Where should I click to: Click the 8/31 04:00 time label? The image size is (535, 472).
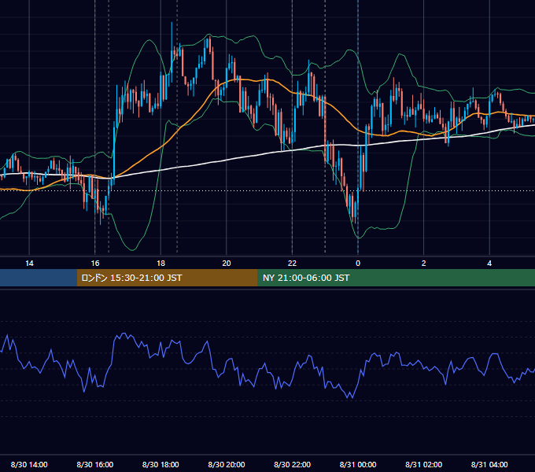click(489, 464)
